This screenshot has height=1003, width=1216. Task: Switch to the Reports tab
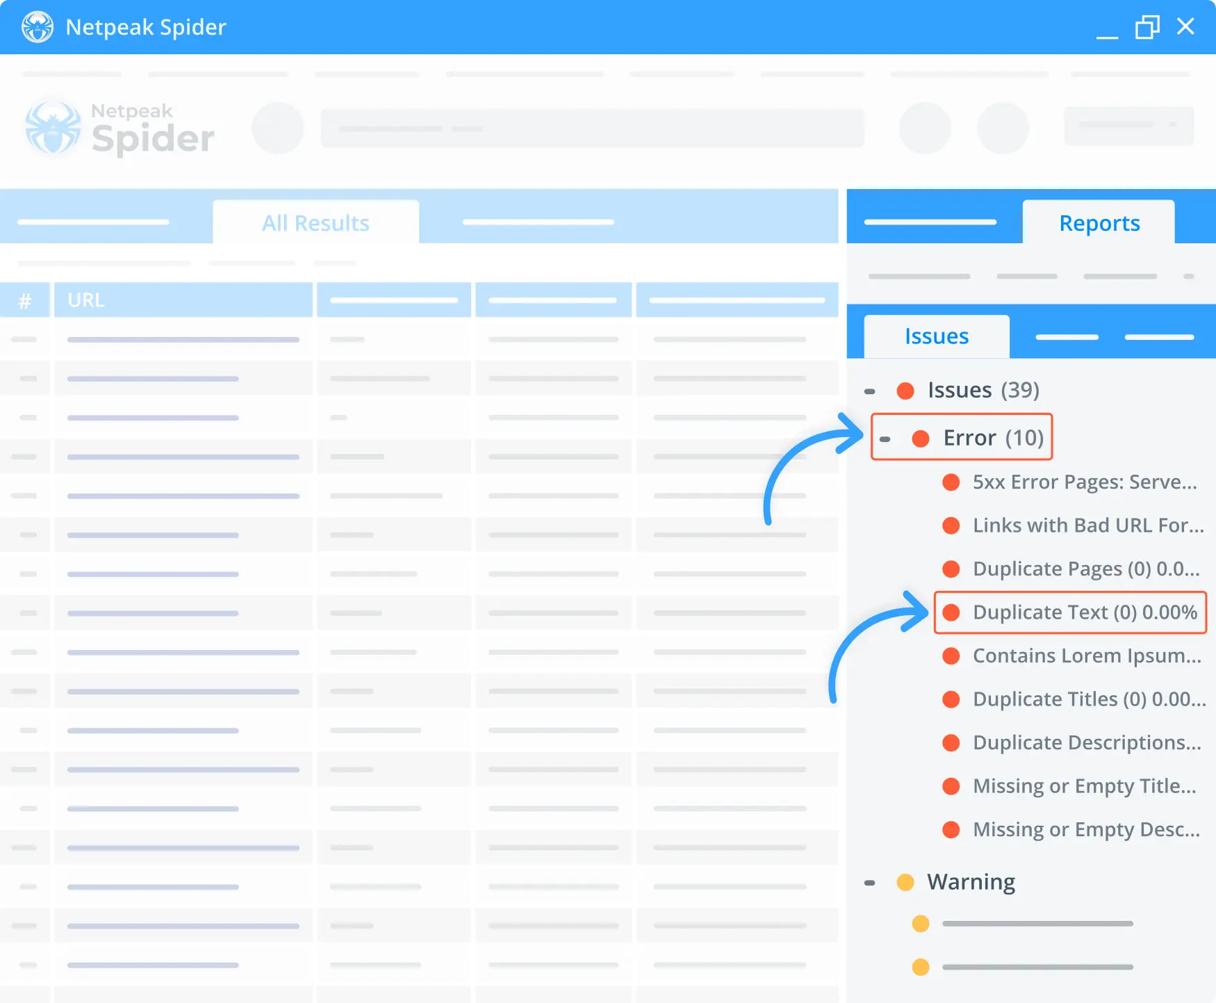1099,222
